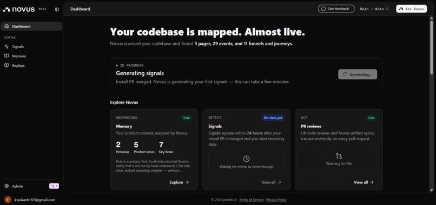Screen dimensions: 436x205
Task: Click View all on the Signals card
Action: (x=271, y=182)
